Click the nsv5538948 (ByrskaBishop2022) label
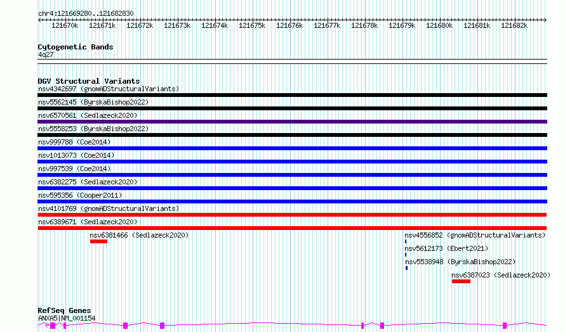The height and width of the screenshot is (332, 565). (460, 262)
